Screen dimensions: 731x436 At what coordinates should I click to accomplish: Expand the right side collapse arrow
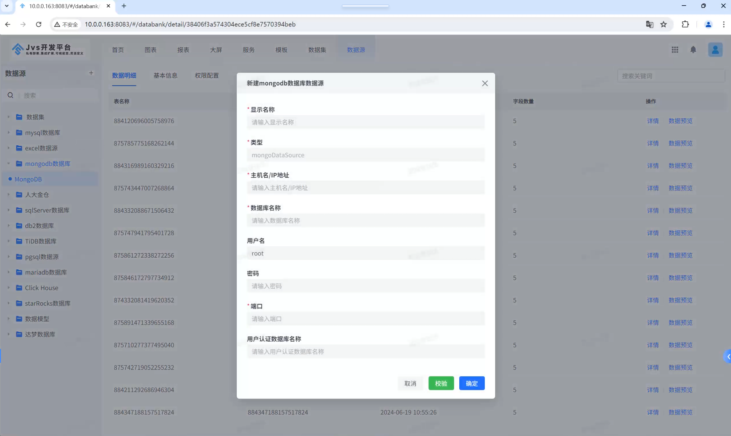728,357
